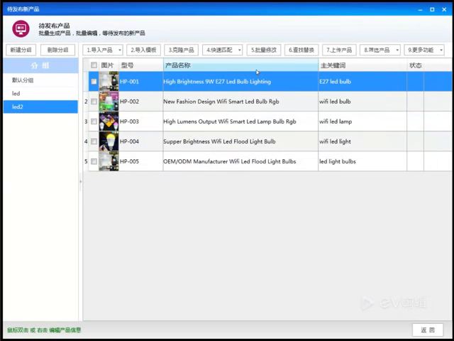Select the led2 group
The image size is (454, 341).
40,107
